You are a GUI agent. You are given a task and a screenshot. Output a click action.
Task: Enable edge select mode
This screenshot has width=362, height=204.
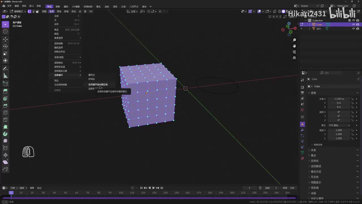click(x=33, y=11)
